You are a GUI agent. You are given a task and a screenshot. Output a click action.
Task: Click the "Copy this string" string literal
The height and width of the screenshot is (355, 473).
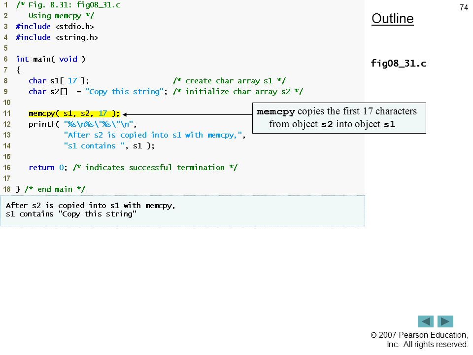coord(125,92)
